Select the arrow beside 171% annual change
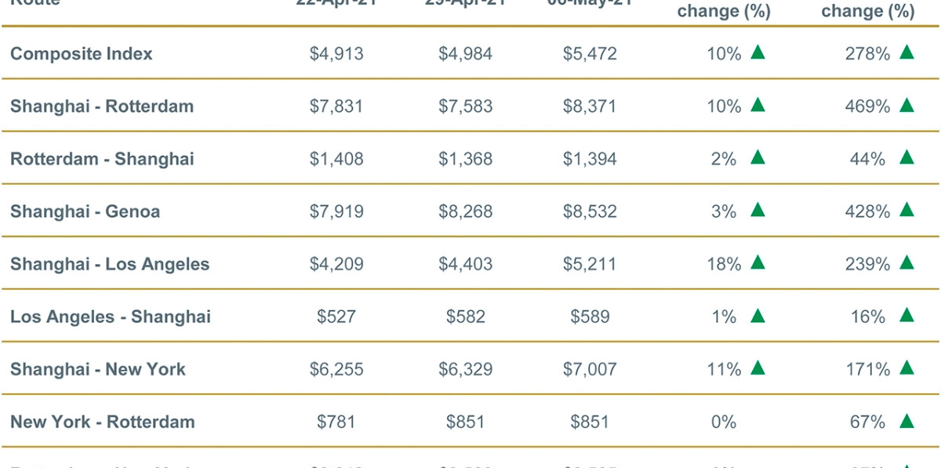Screen dimensions: 941x468 tap(906, 368)
